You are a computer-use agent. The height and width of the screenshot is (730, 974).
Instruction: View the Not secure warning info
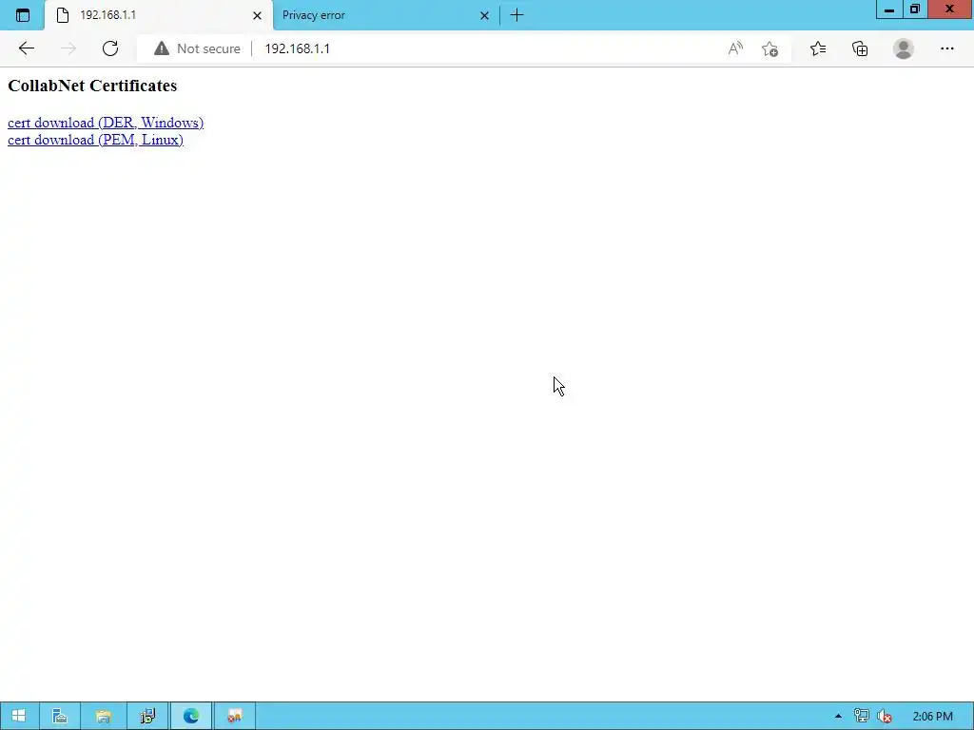pyautogui.click(x=197, y=48)
